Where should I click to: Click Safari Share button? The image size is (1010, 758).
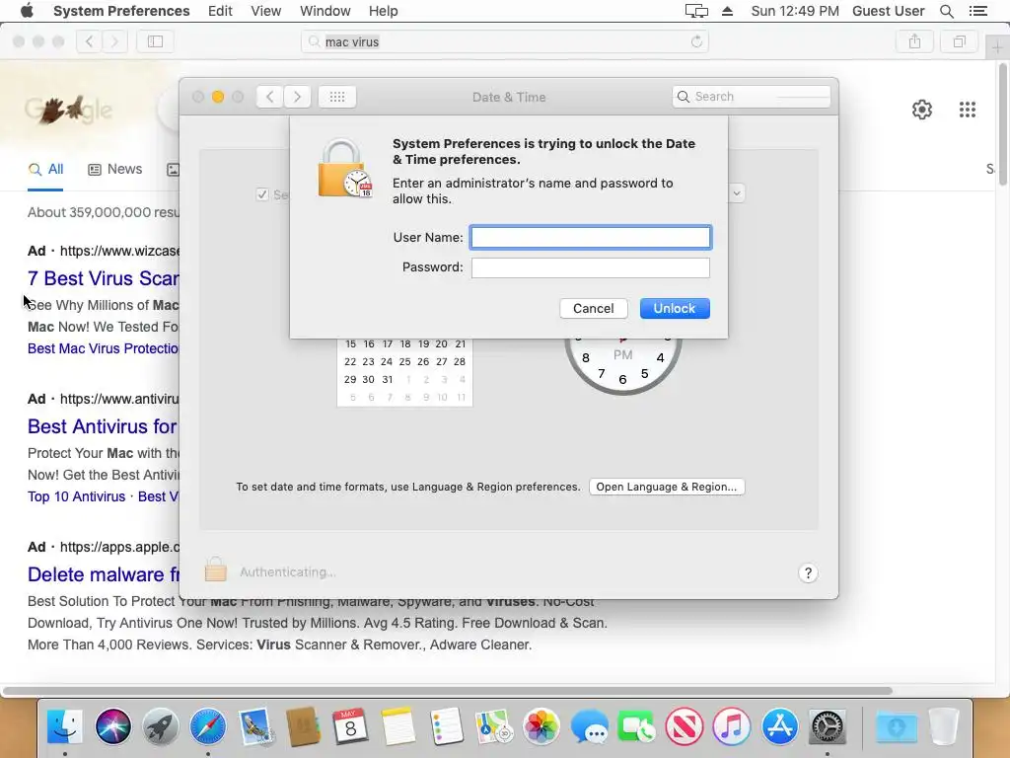click(914, 41)
